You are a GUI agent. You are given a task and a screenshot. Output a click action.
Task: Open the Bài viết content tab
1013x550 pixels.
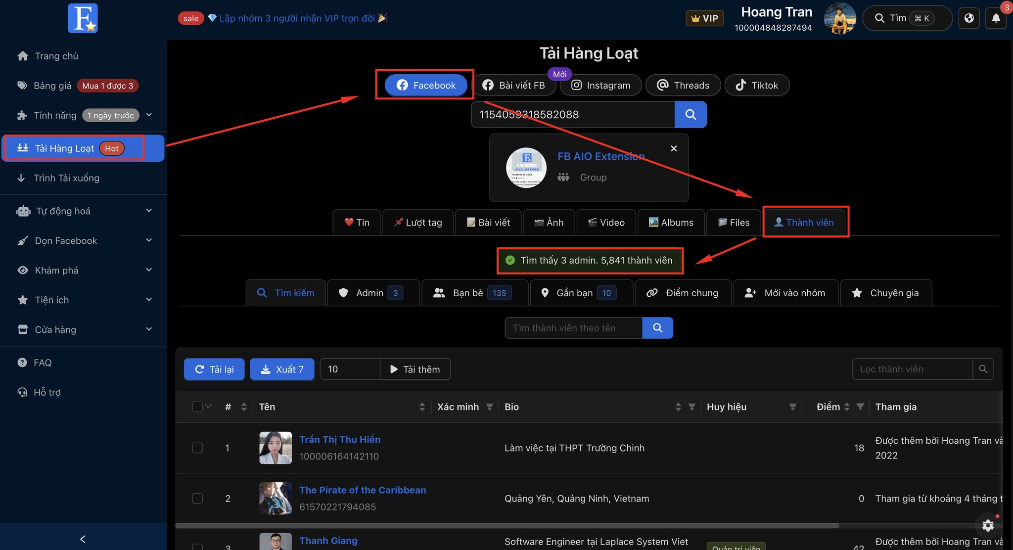(x=488, y=223)
